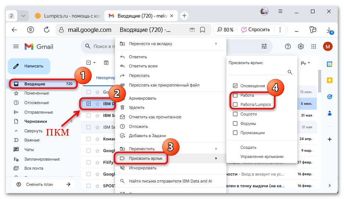Screen dimensions: 344x199
Task: Open Google Calendar side panel icon
Action: point(330,64)
